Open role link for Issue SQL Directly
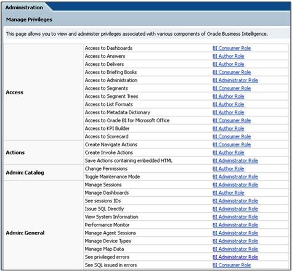 click(x=235, y=209)
